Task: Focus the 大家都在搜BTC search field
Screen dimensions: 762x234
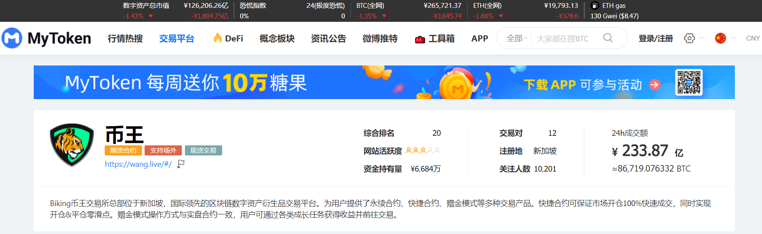Action: 563,38
